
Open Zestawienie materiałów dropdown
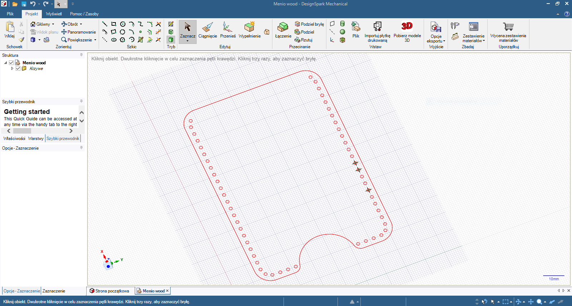point(473,32)
